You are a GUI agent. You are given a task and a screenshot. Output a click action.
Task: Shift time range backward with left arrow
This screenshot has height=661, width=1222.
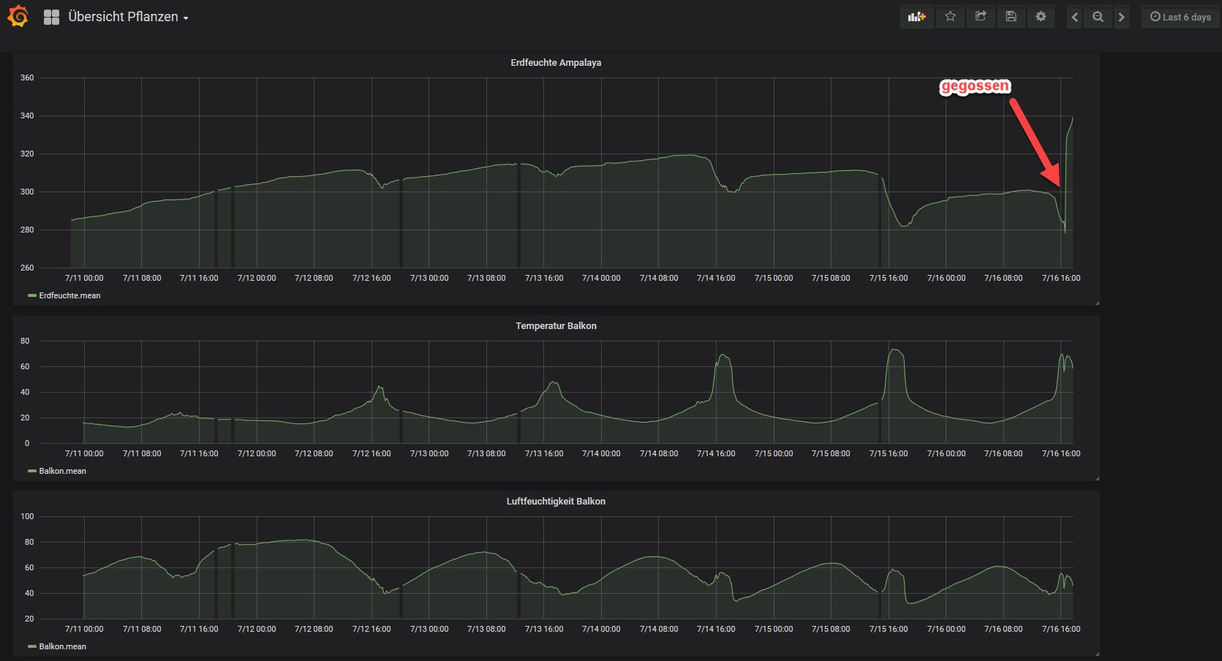[1074, 17]
